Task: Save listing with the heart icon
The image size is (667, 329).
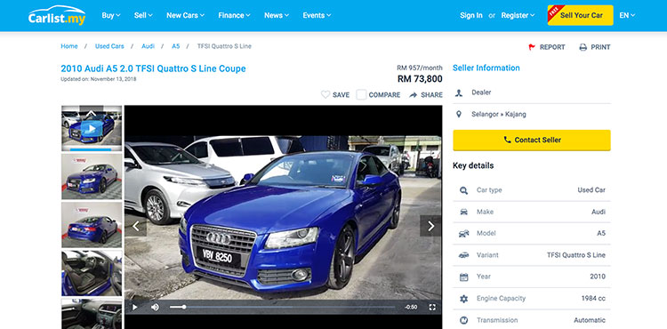Action: tap(325, 95)
